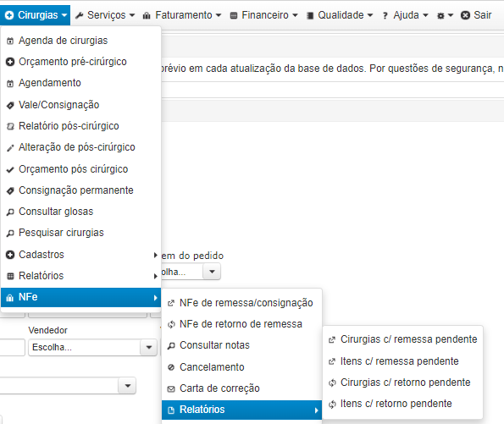Click the Sair exit icon
Viewport: 504px width, 424px height.
pyautogui.click(x=465, y=15)
